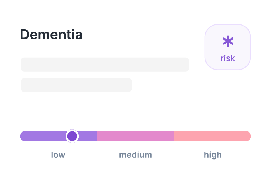This screenshot has height=184, width=271.
Task: Click the boundary between pink and salmon segments
Action: [x=174, y=136]
